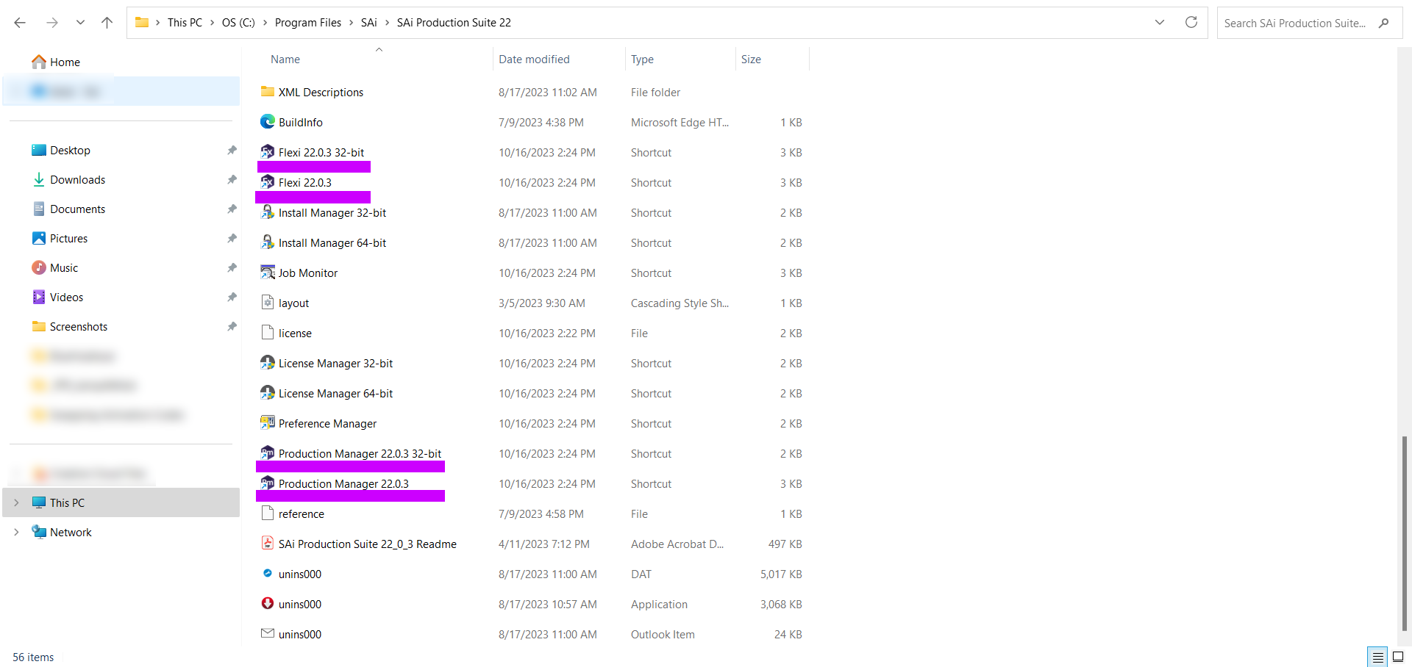Select This PC in navigation pane

121,503
